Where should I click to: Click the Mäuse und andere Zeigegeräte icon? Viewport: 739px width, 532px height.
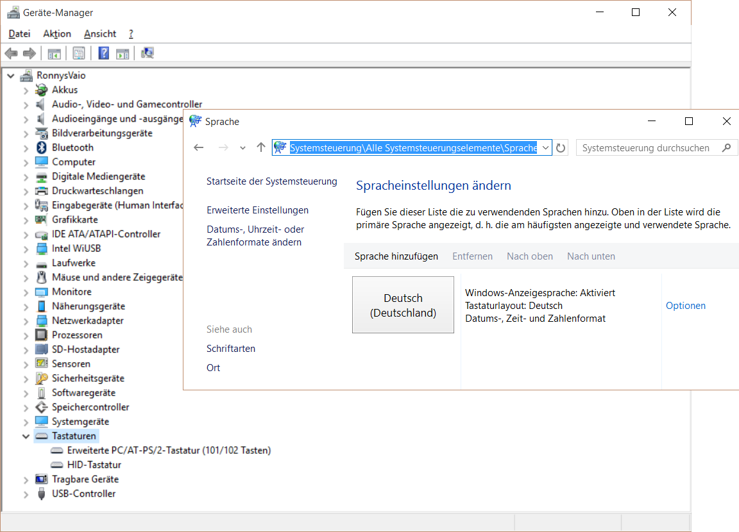[42, 278]
